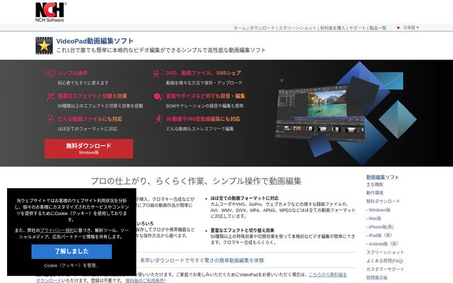Screen dimensions: 453x283
Task: Open スクリーンショット in sidebar
Action: click(x=385, y=253)
